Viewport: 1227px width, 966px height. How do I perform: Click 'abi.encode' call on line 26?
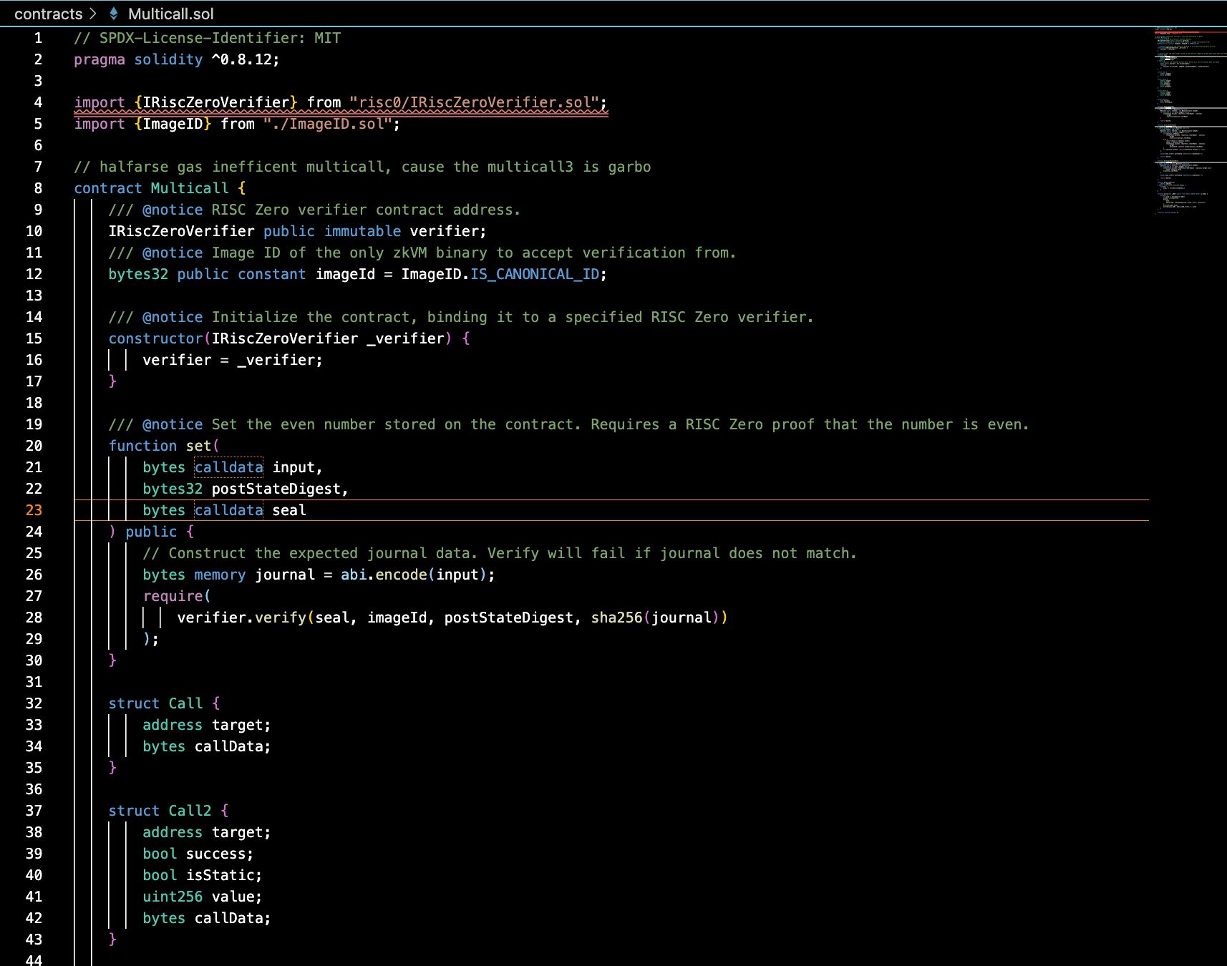(384, 575)
